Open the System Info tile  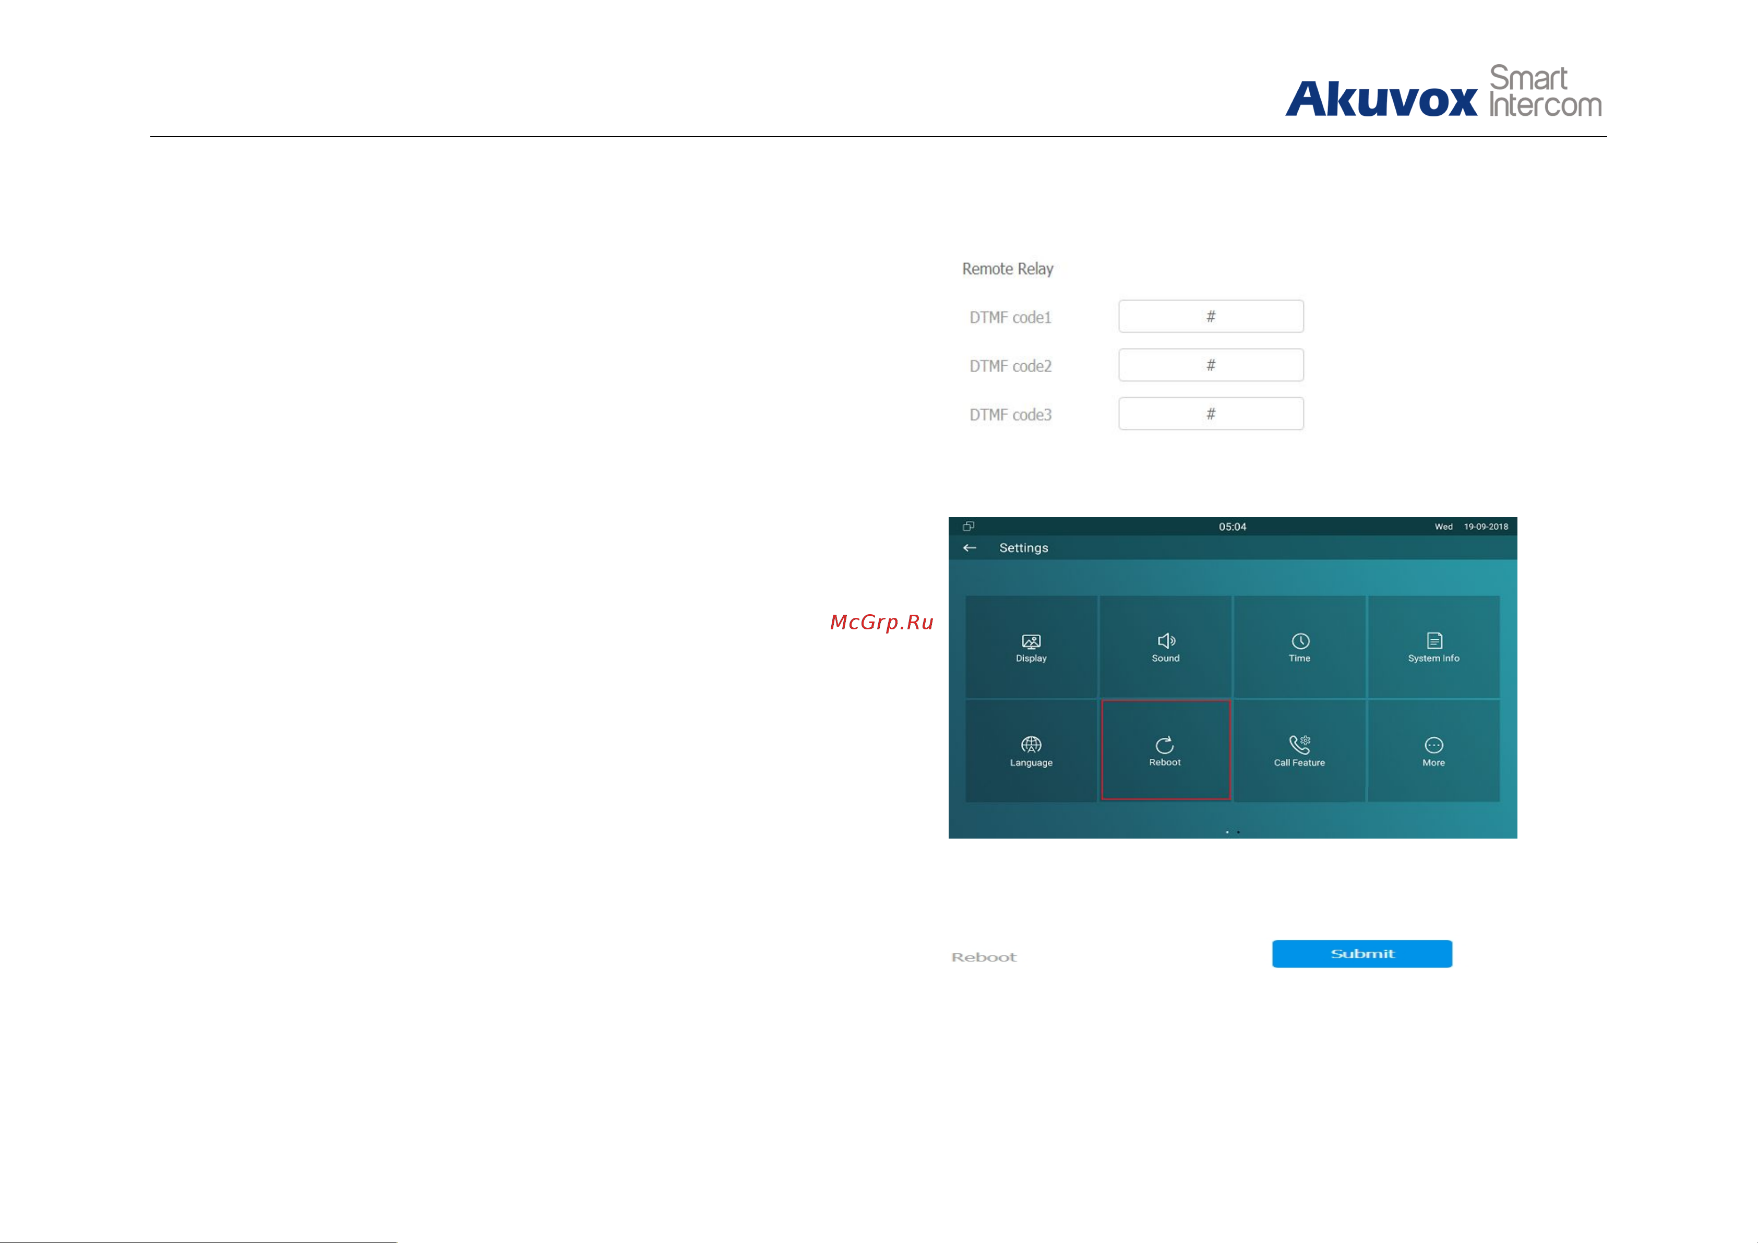pyautogui.click(x=1433, y=647)
